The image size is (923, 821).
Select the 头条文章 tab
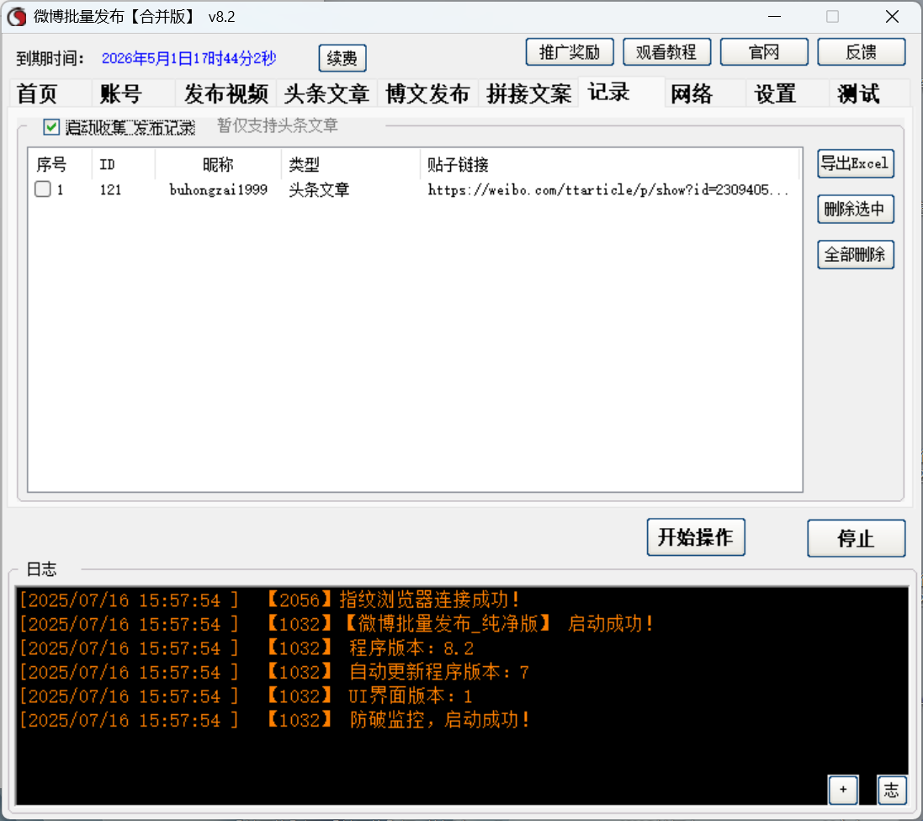tap(326, 93)
